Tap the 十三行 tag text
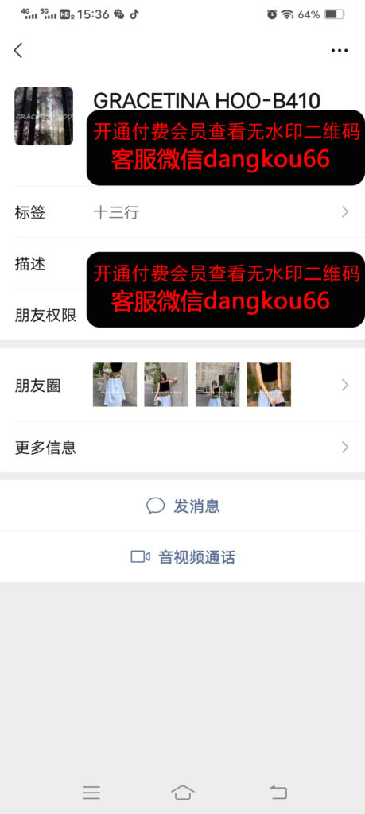This screenshot has height=814, width=365. tap(116, 212)
